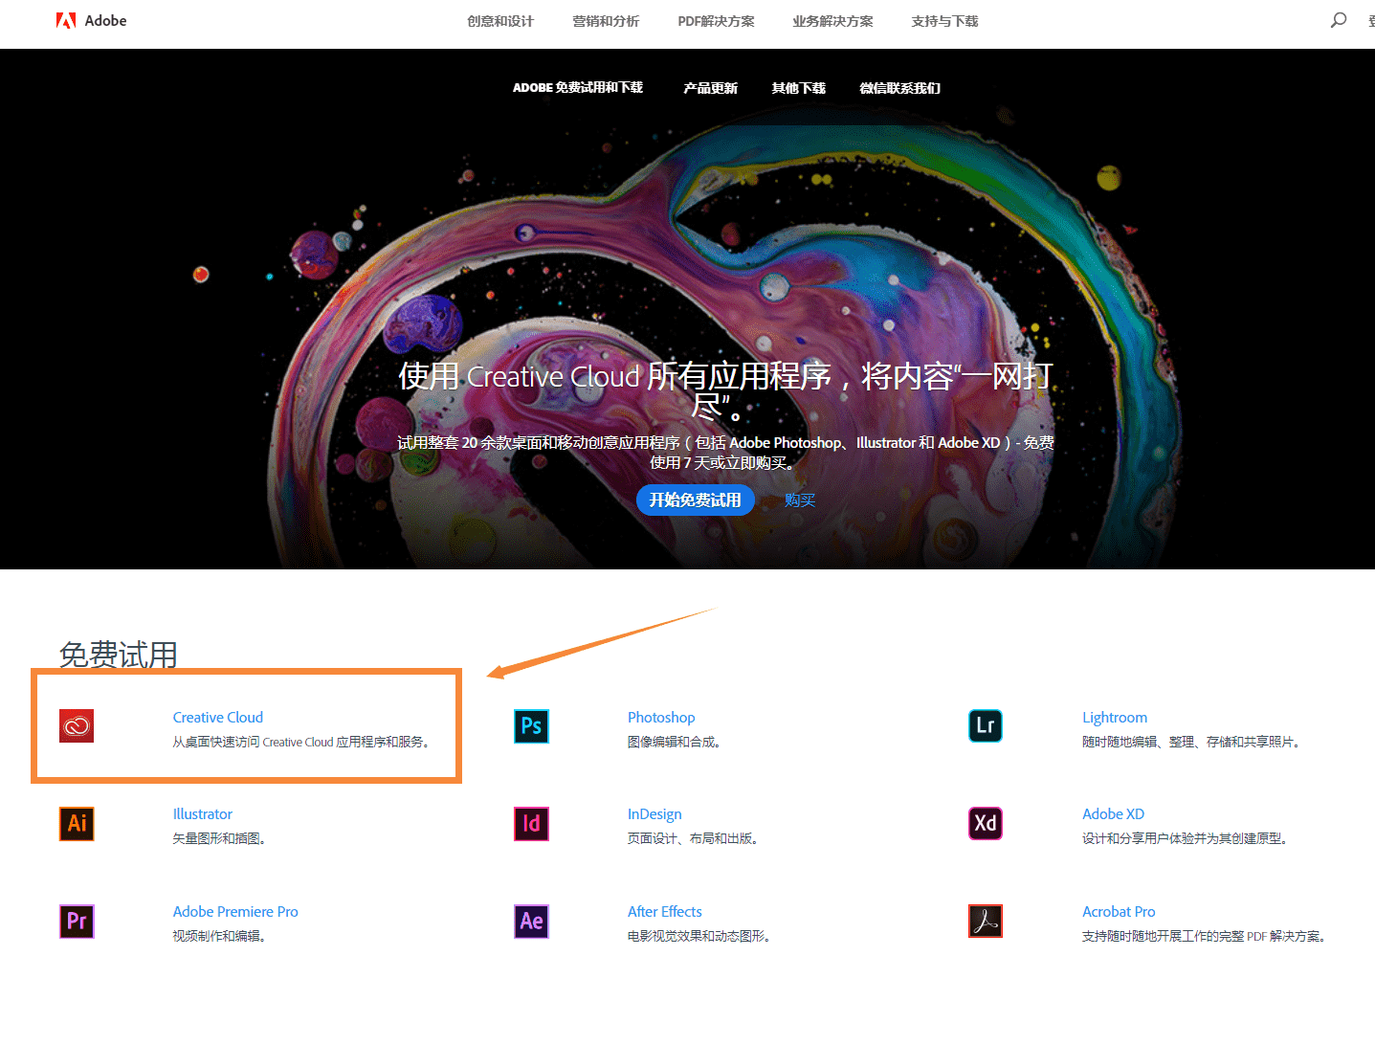Click the InDesign Id icon
Viewport: 1375px width, 1045px height.
click(531, 824)
